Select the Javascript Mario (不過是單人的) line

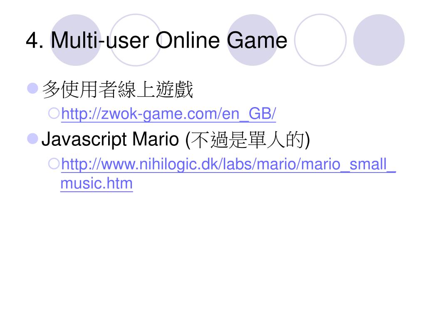[176, 140]
